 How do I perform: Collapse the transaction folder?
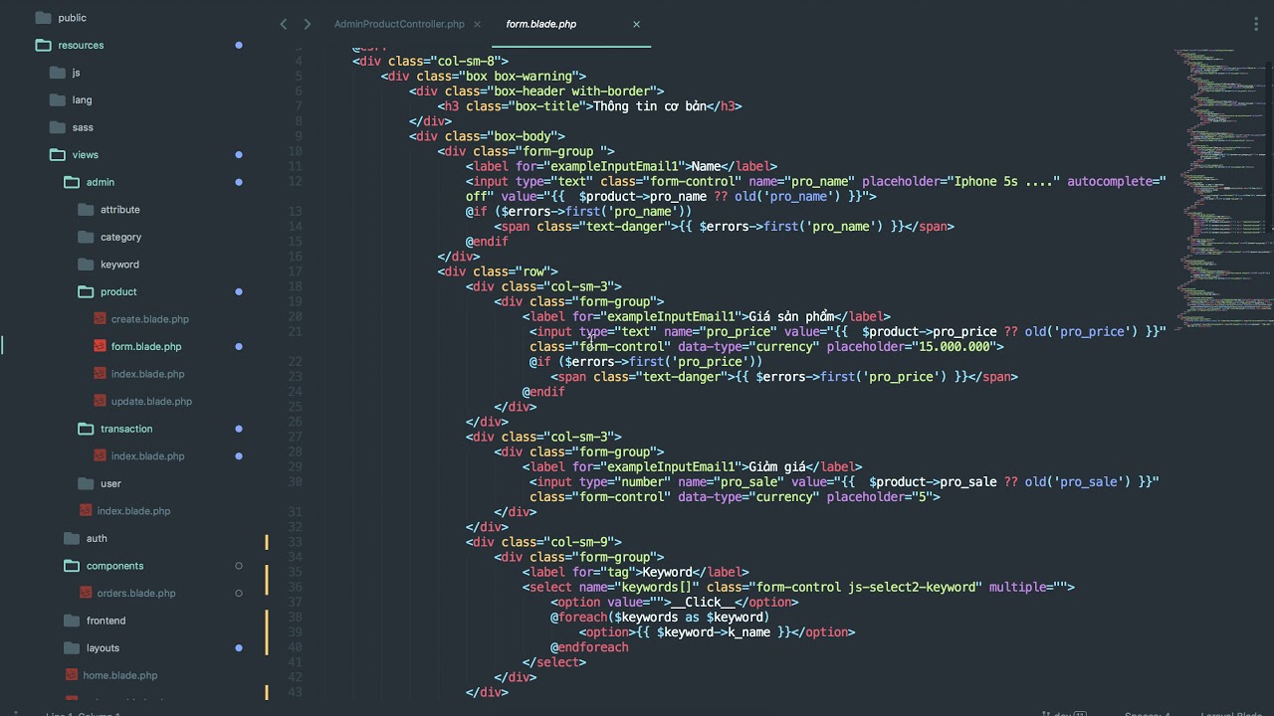point(85,429)
